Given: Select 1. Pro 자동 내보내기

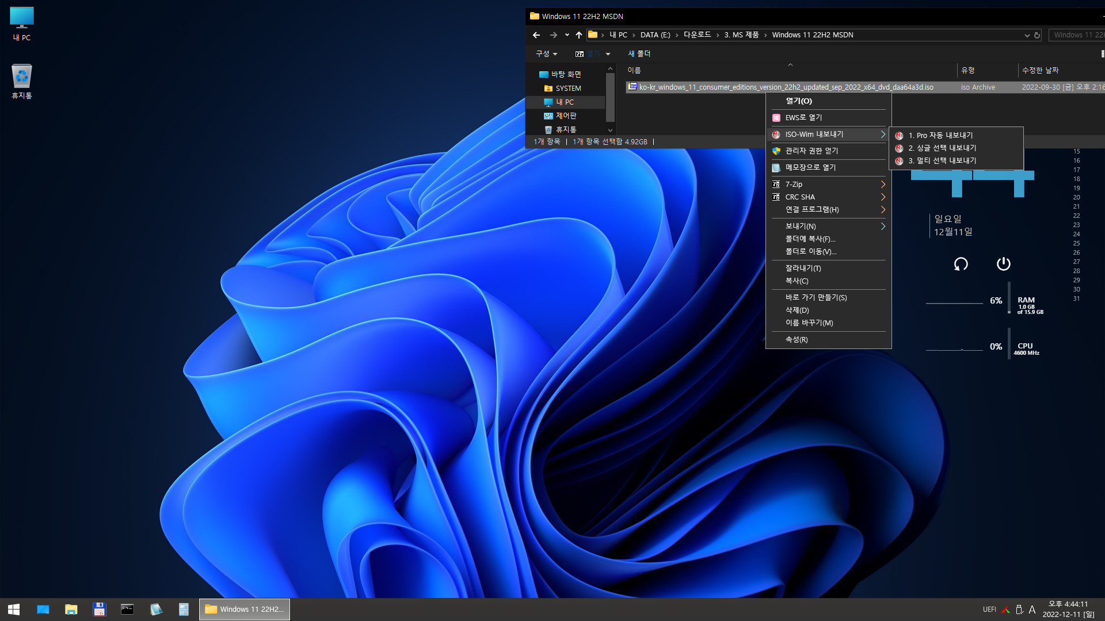Looking at the screenshot, I should 956,135.
